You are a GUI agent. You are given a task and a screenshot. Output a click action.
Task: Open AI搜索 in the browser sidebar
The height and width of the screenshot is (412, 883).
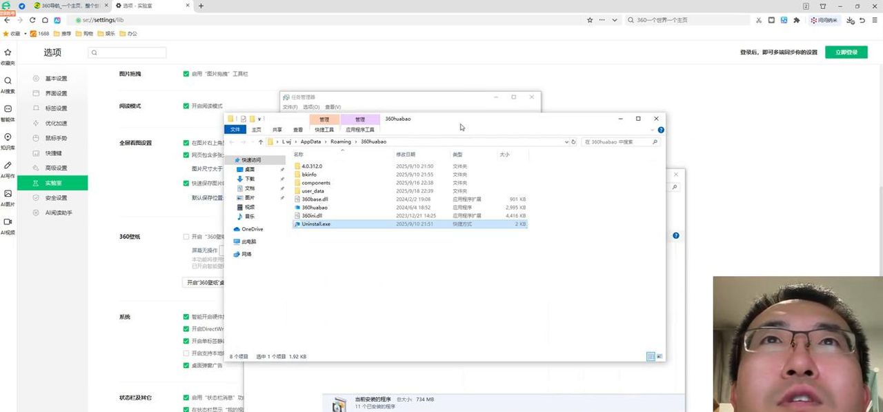click(x=8, y=81)
